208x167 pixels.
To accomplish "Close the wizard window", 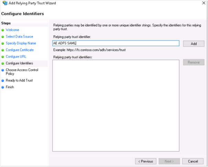I will tap(202, 3).
